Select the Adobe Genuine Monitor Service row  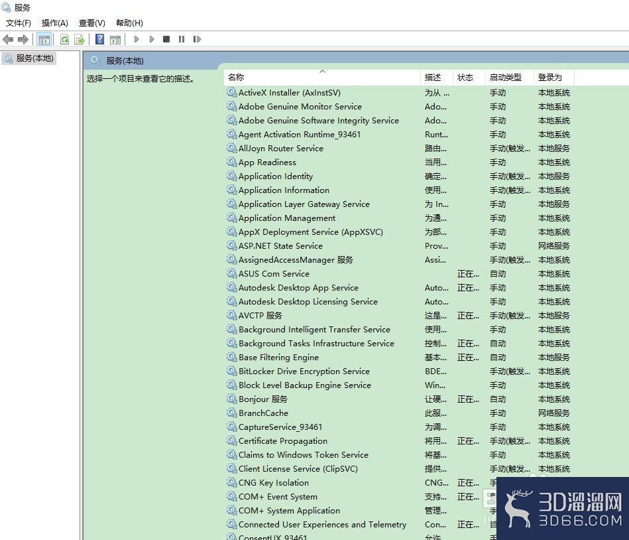pos(300,107)
